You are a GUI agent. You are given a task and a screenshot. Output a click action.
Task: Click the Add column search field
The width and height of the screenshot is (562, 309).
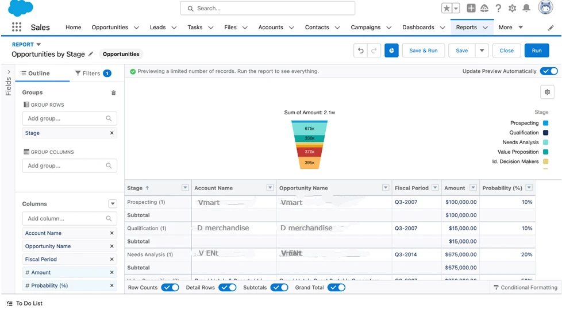tap(70, 218)
